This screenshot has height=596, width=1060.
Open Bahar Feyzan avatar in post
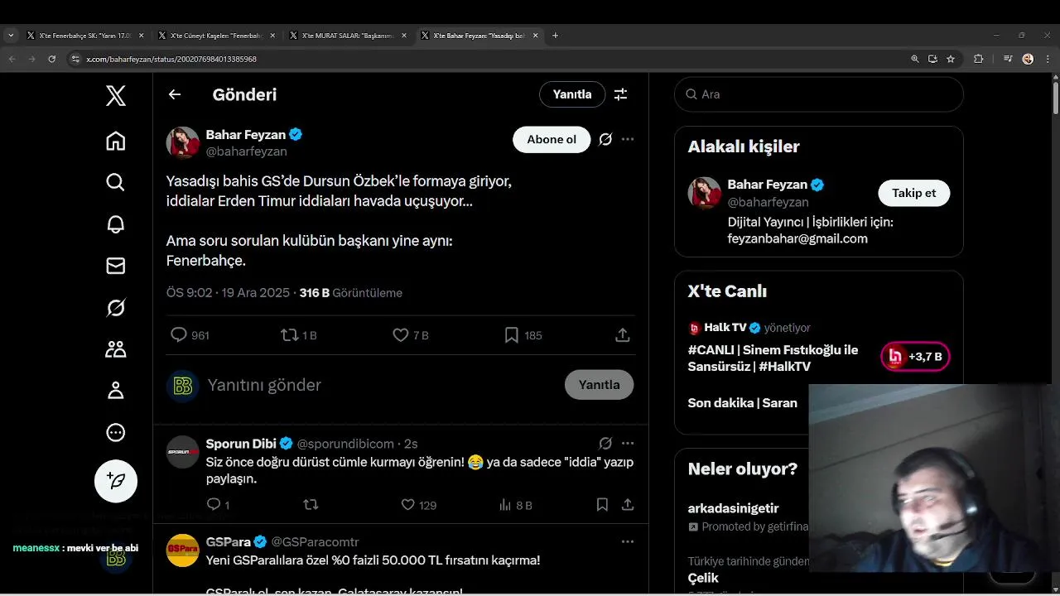click(x=183, y=142)
